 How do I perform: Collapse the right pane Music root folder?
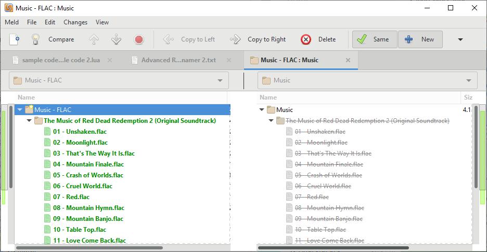pos(262,109)
